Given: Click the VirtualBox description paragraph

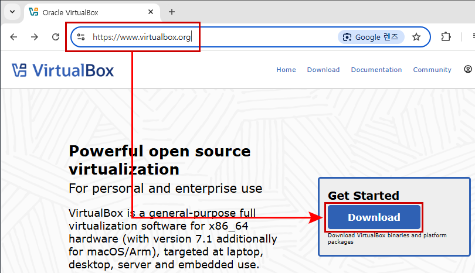Looking at the screenshot, I should pos(172,238).
